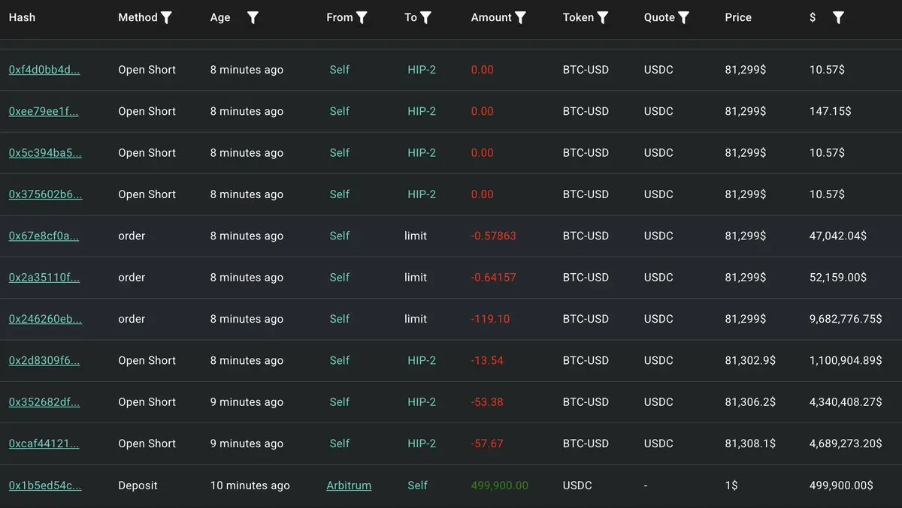Image resolution: width=902 pixels, height=508 pixels.
Task: Click the Price column header
Action: [738, 17]
